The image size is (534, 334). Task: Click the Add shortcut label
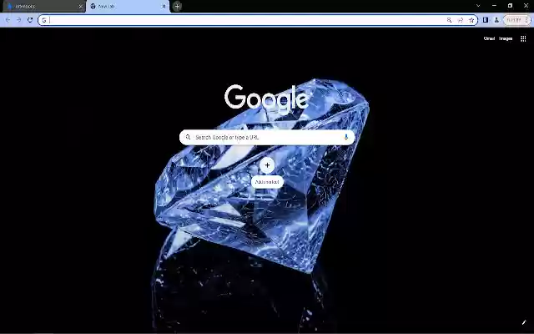[267, 182]
